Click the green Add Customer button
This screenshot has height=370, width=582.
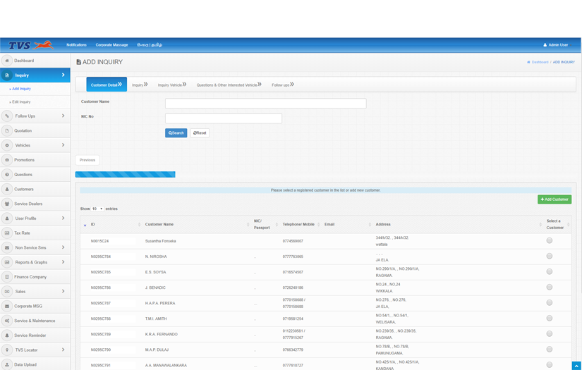[554, 199]
